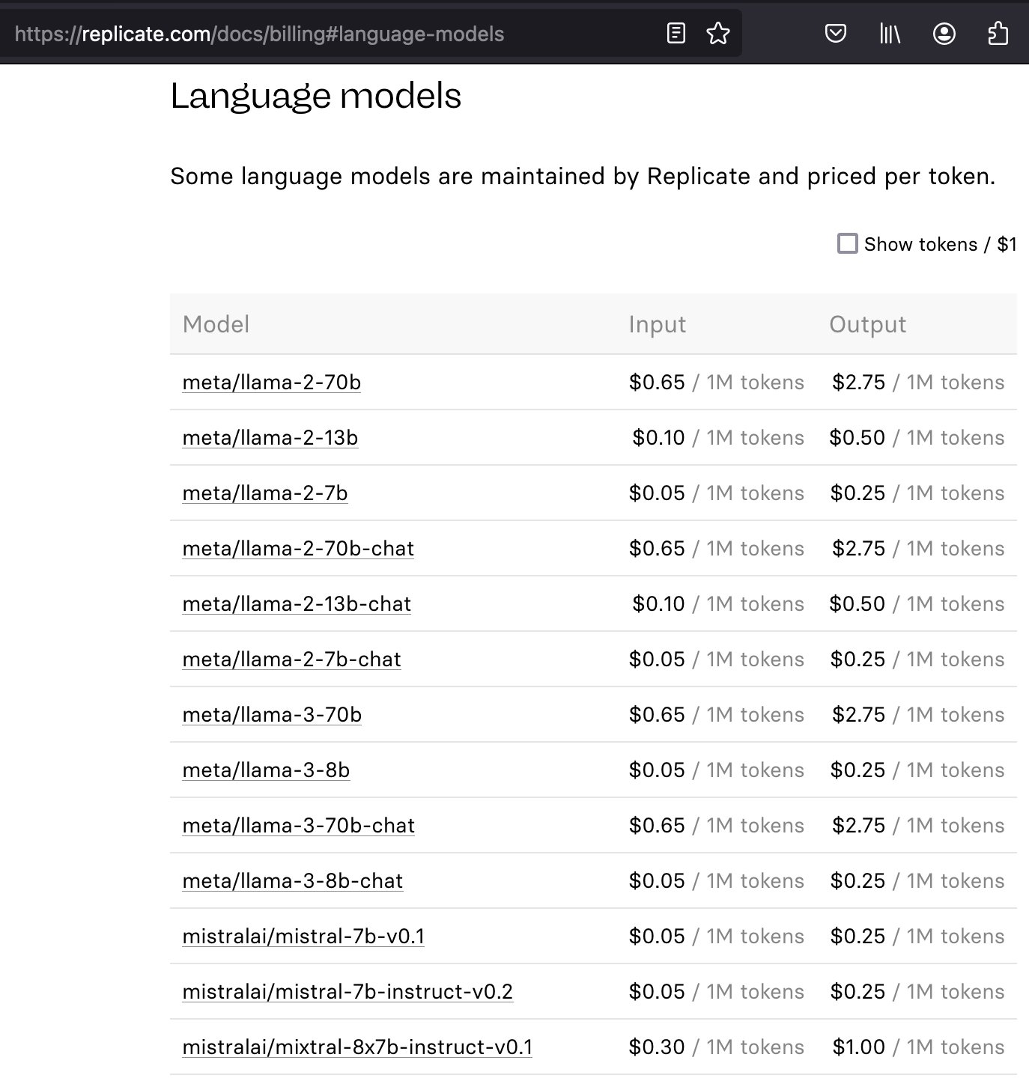Select the $0.50 output price for llama-2-13b
The width and height of the screenshot is (1029, 1090).
[857, 438]
